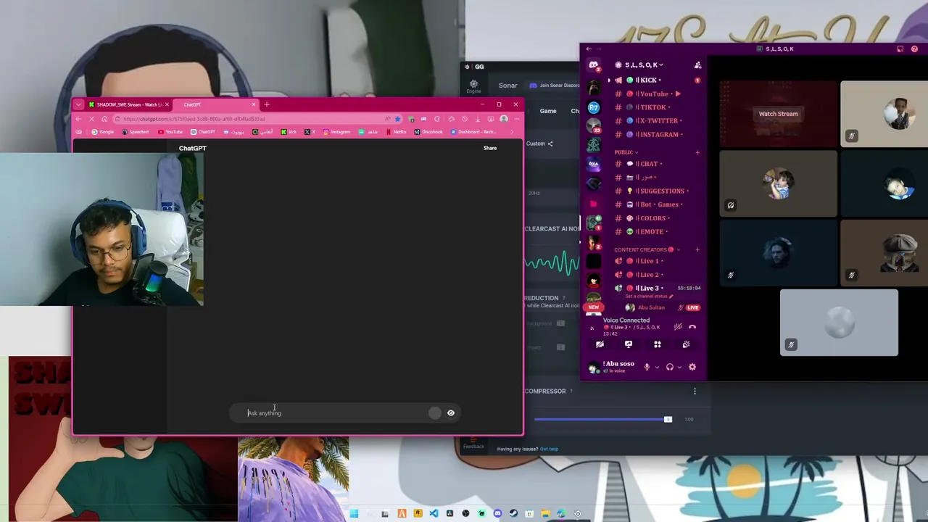Click the Discord invite people icon
This screenshot has width=928, height=522.
click(697, 65)
